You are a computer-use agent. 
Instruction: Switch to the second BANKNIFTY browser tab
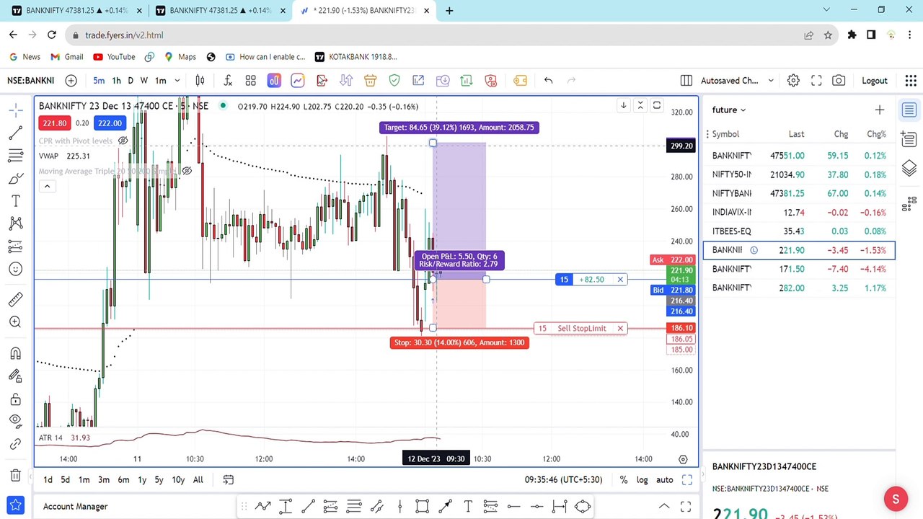[220, 11]
